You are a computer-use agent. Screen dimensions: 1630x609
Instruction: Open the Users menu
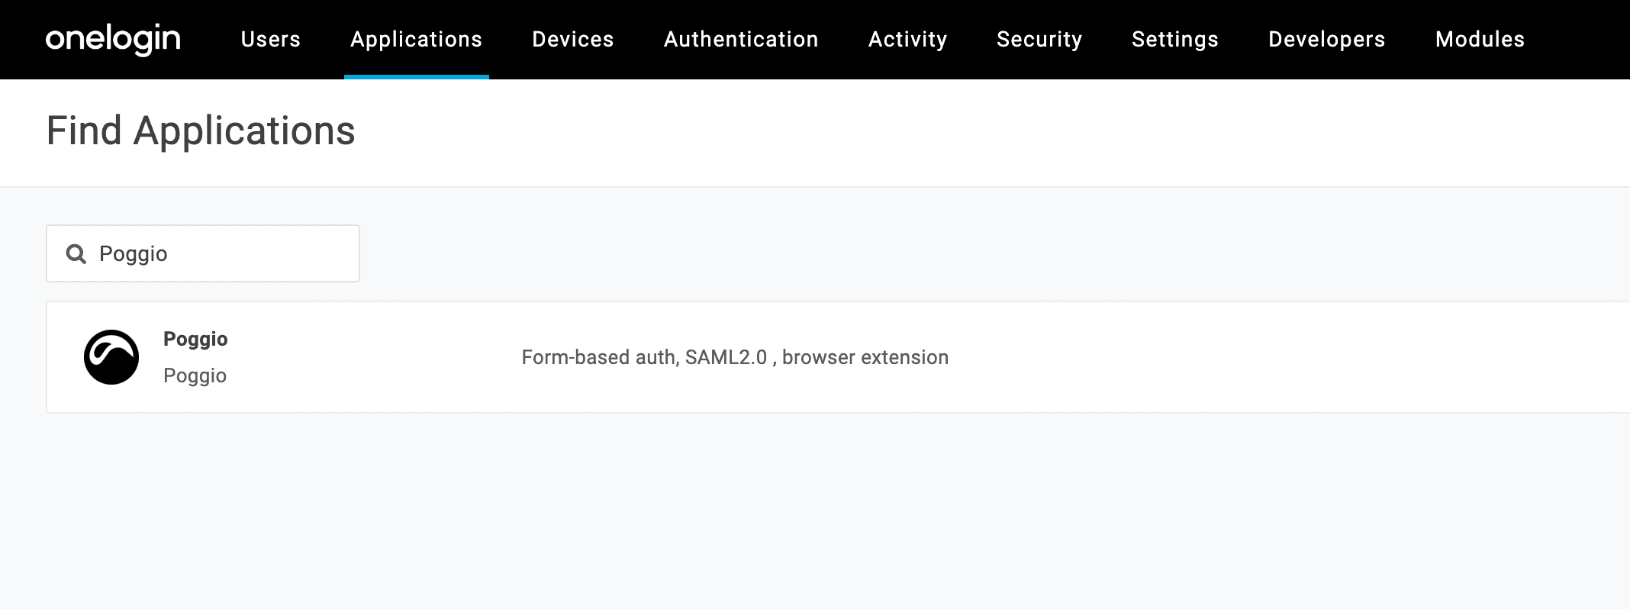point(271,39)
